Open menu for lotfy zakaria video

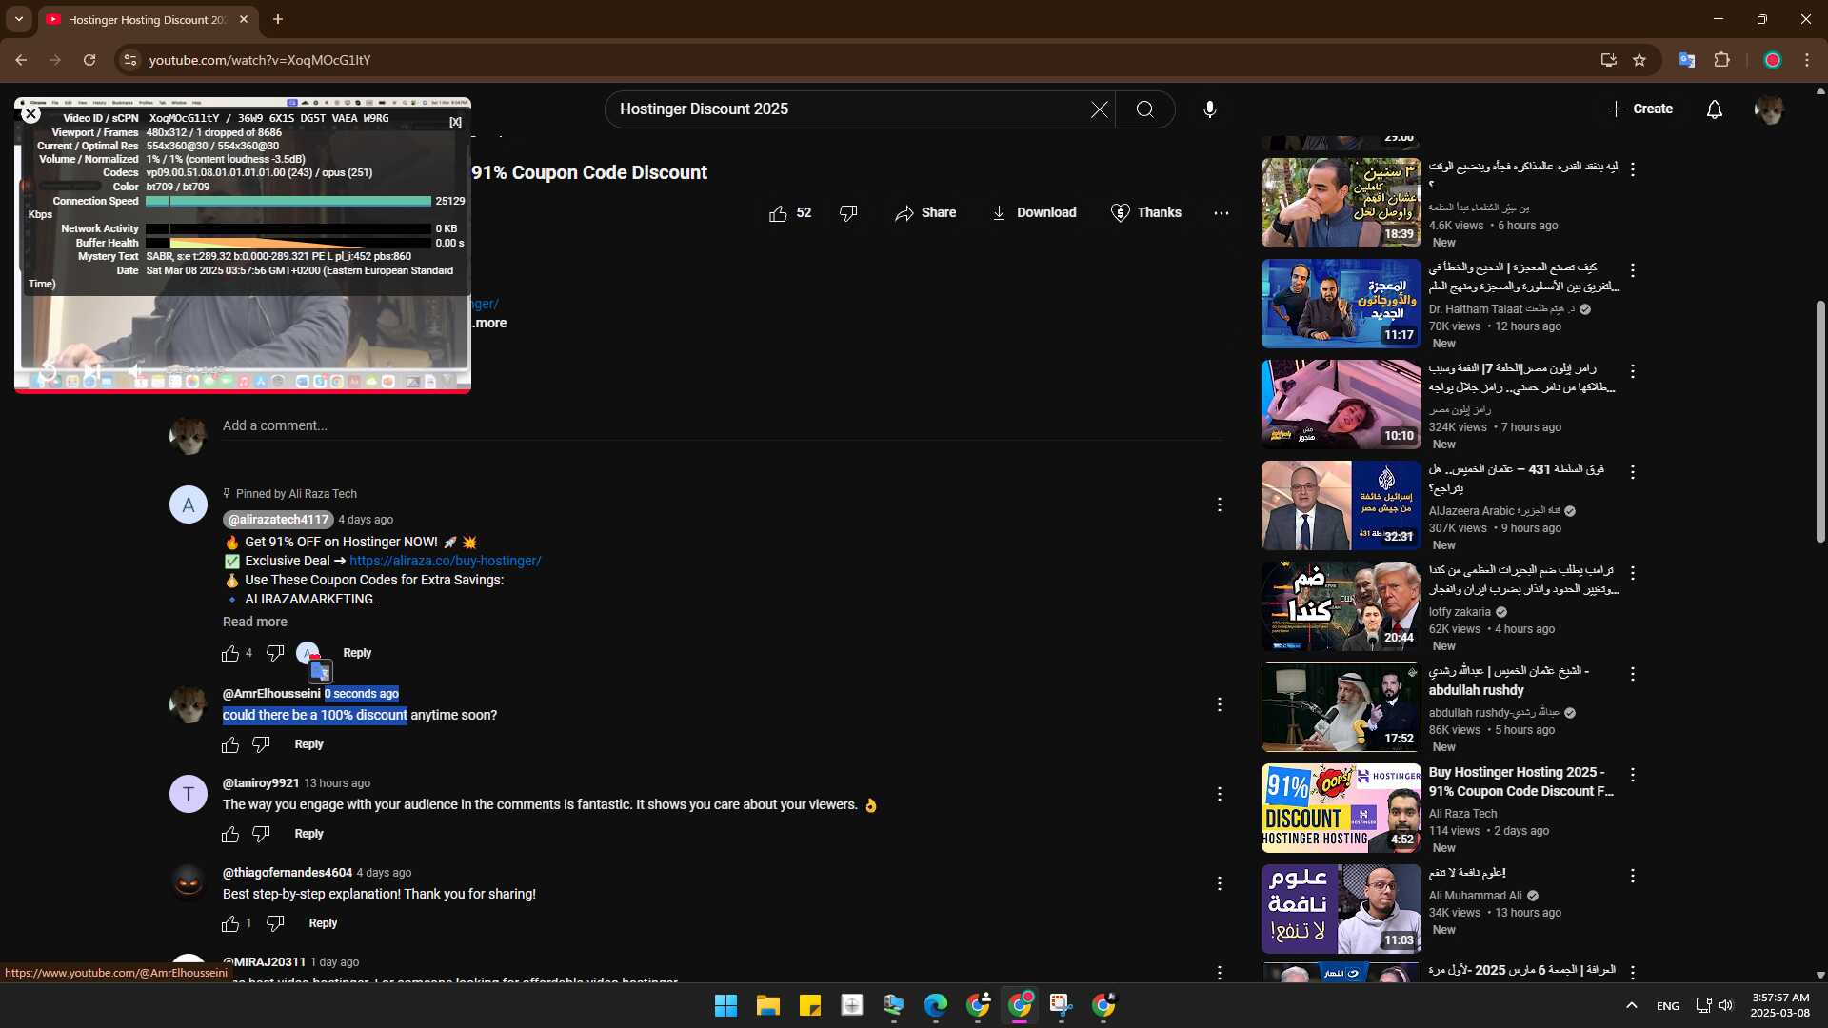point(1632,574)
